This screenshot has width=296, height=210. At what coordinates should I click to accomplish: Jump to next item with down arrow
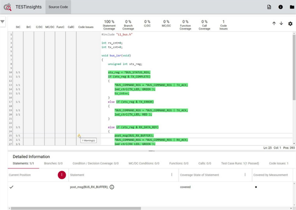(282, 24)
